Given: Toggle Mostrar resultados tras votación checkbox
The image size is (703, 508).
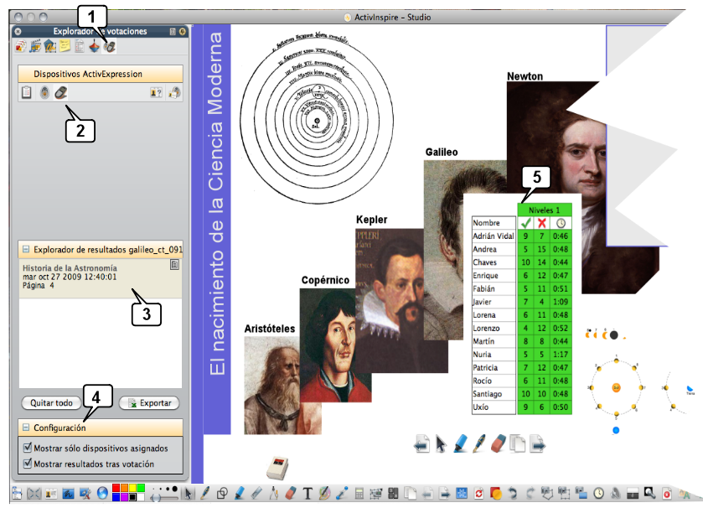Looking at the screenshot, I should click(26, 464).
